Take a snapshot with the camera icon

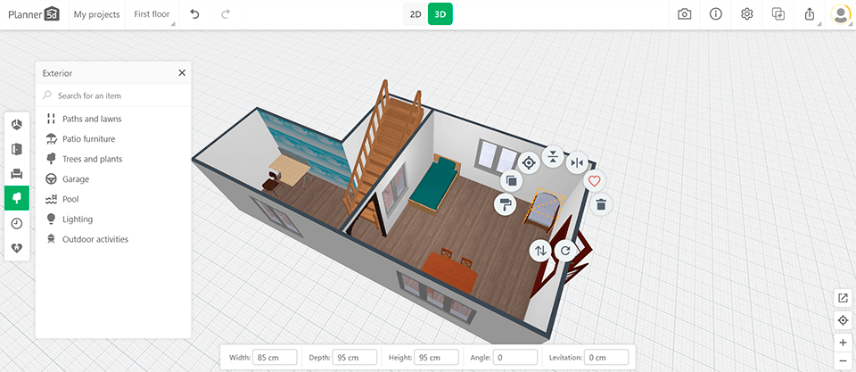684,15
